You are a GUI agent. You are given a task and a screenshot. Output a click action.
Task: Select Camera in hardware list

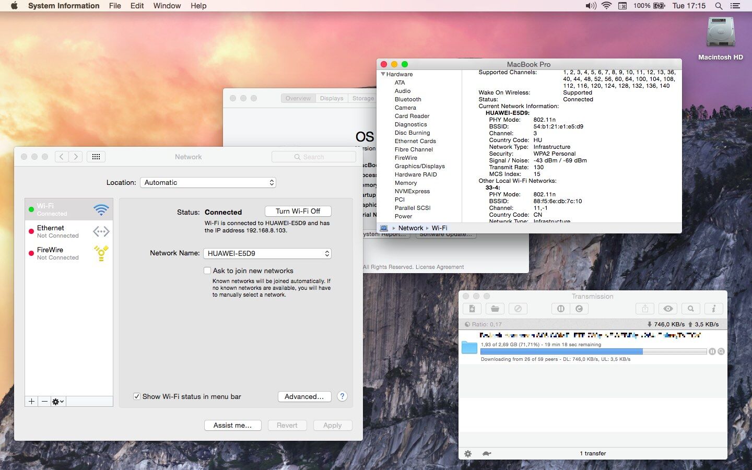405,108
